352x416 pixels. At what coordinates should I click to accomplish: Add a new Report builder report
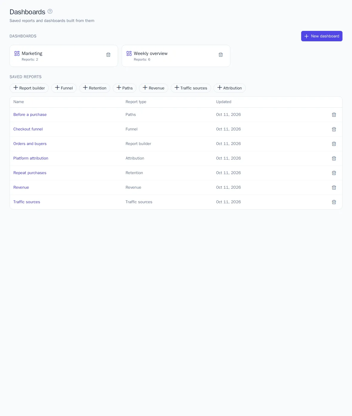(x=29, y=88)
